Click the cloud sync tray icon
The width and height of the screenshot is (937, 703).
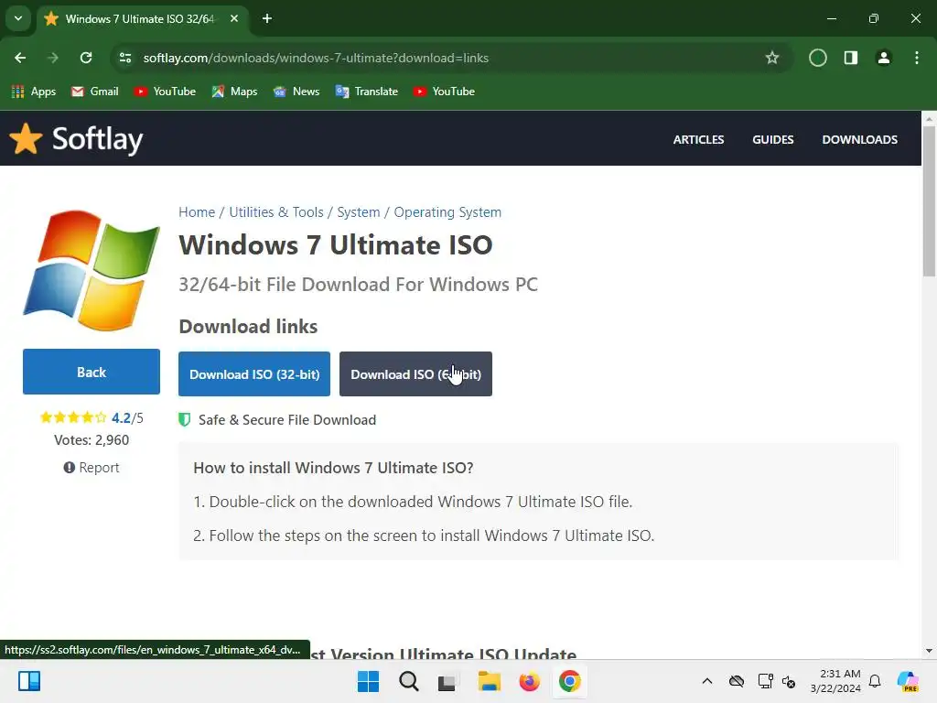[737, 681]
